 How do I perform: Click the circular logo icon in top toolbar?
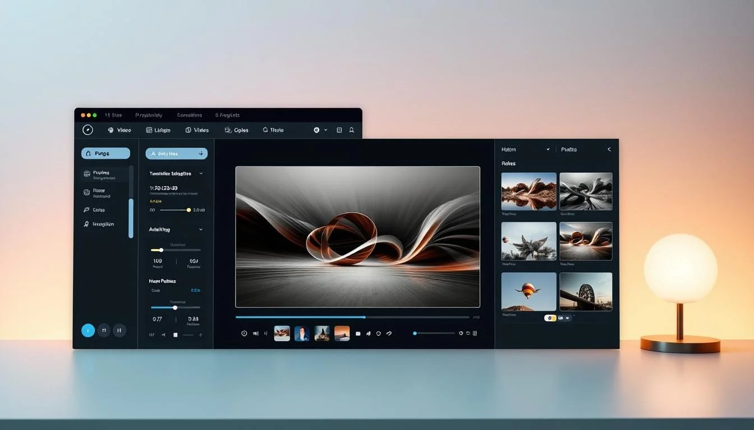[x=88, y=130]
